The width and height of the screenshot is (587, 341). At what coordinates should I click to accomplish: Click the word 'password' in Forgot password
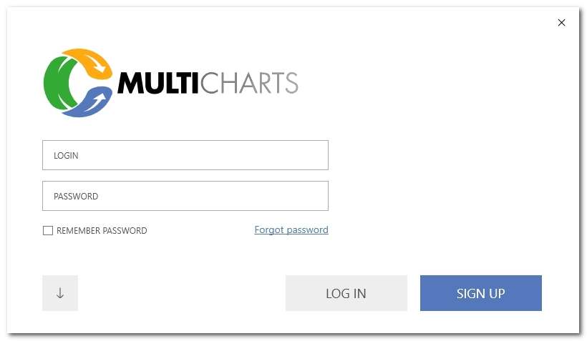tap(307, 230)
